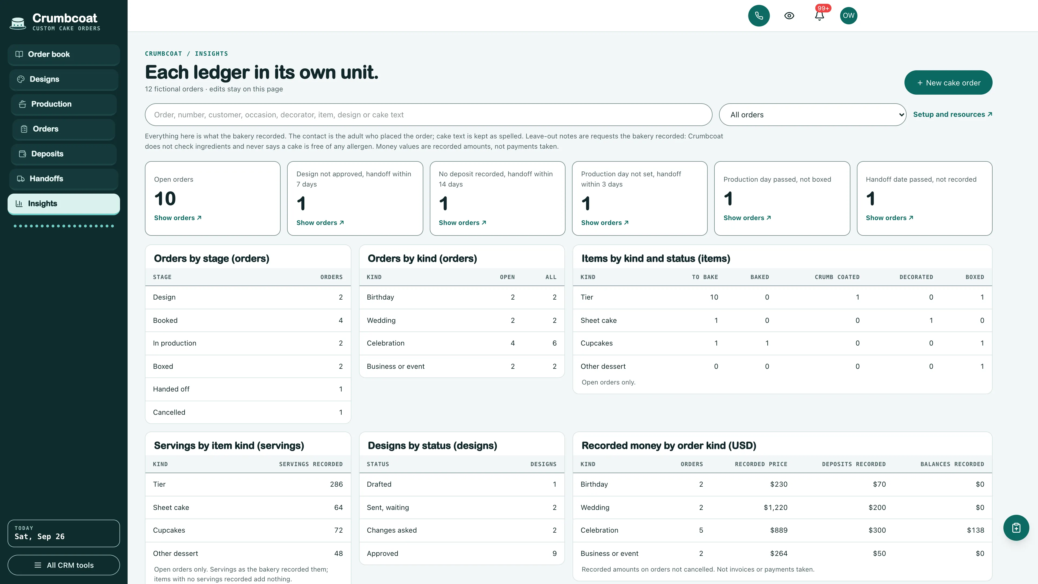Click the Today Sat, Sep 26 box

64,533
